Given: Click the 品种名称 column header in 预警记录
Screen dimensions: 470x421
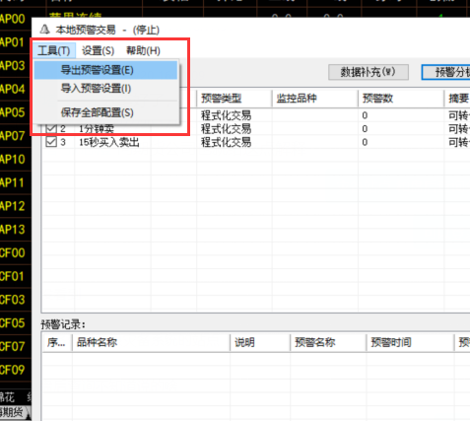Looking at the screenshot, I should (x=151, y=342).
